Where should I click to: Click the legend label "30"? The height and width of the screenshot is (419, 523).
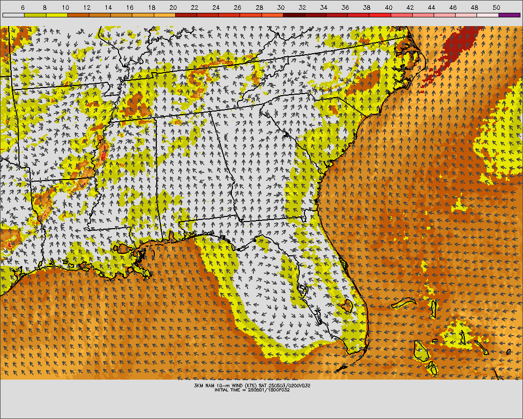point(280,8)
